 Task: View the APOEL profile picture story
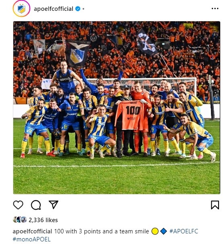click(21, 8)
